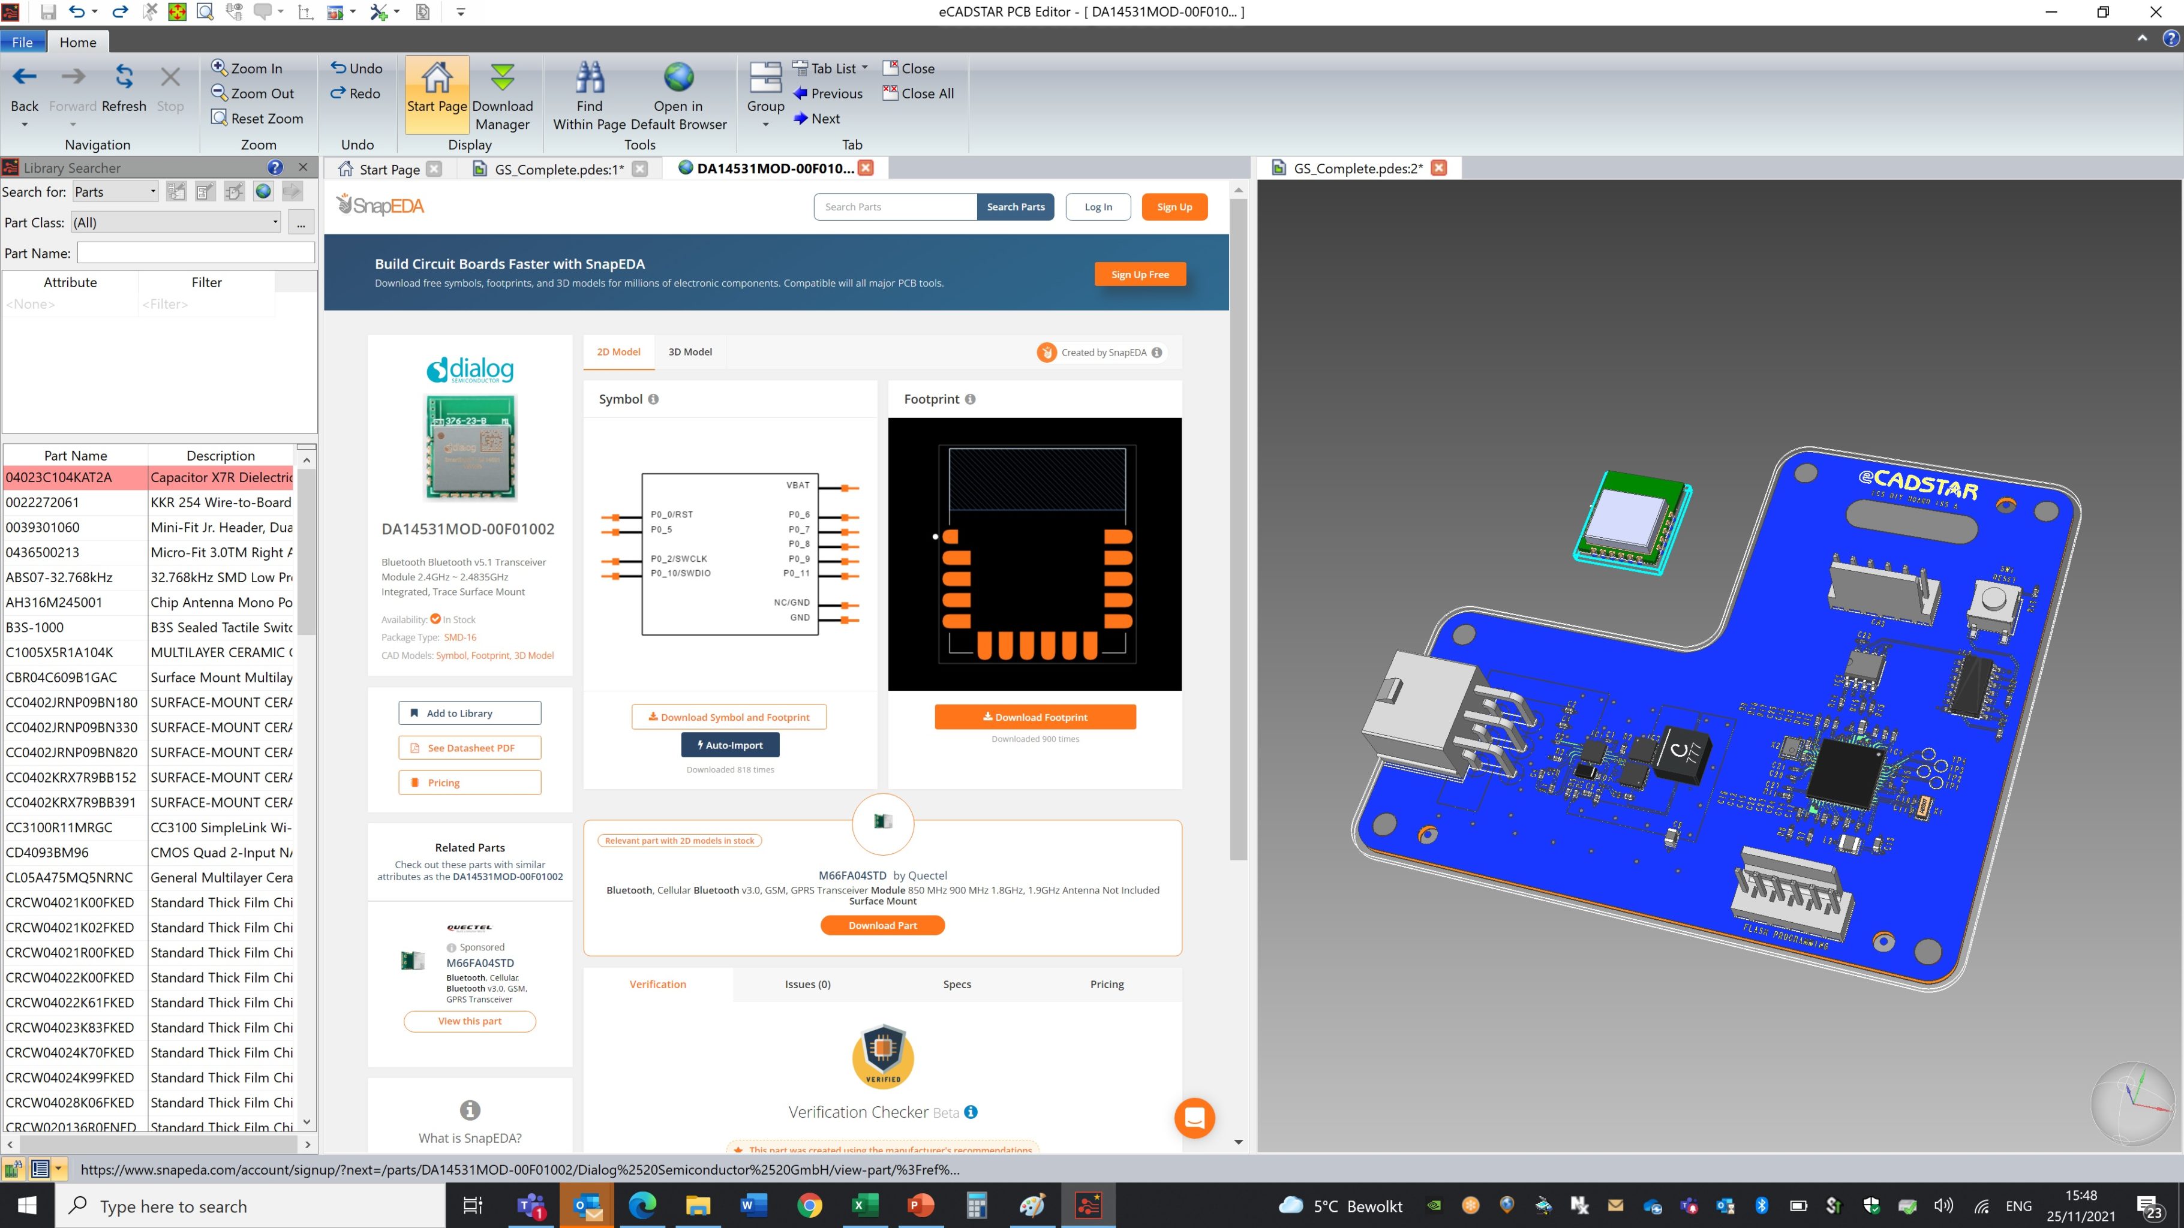2184x1228 pixels.
Task: Open page in Default Browser globe icon
Action: [x=678, y=77]
